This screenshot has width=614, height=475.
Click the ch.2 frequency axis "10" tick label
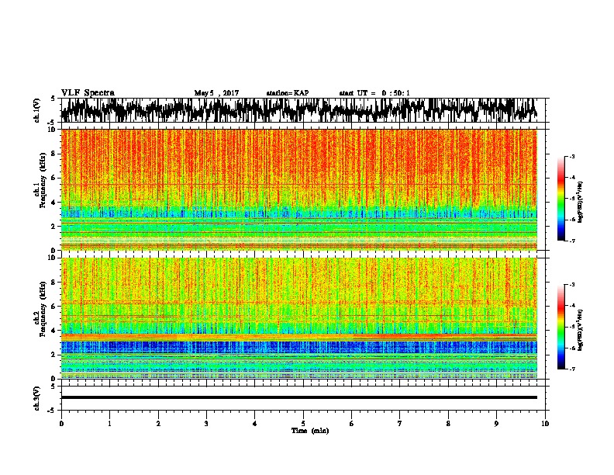[x=53, y=258]
